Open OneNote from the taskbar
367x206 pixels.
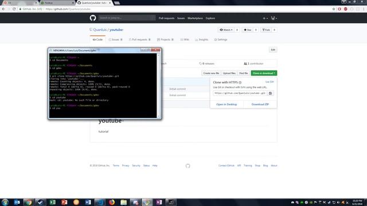pos(159,202)
